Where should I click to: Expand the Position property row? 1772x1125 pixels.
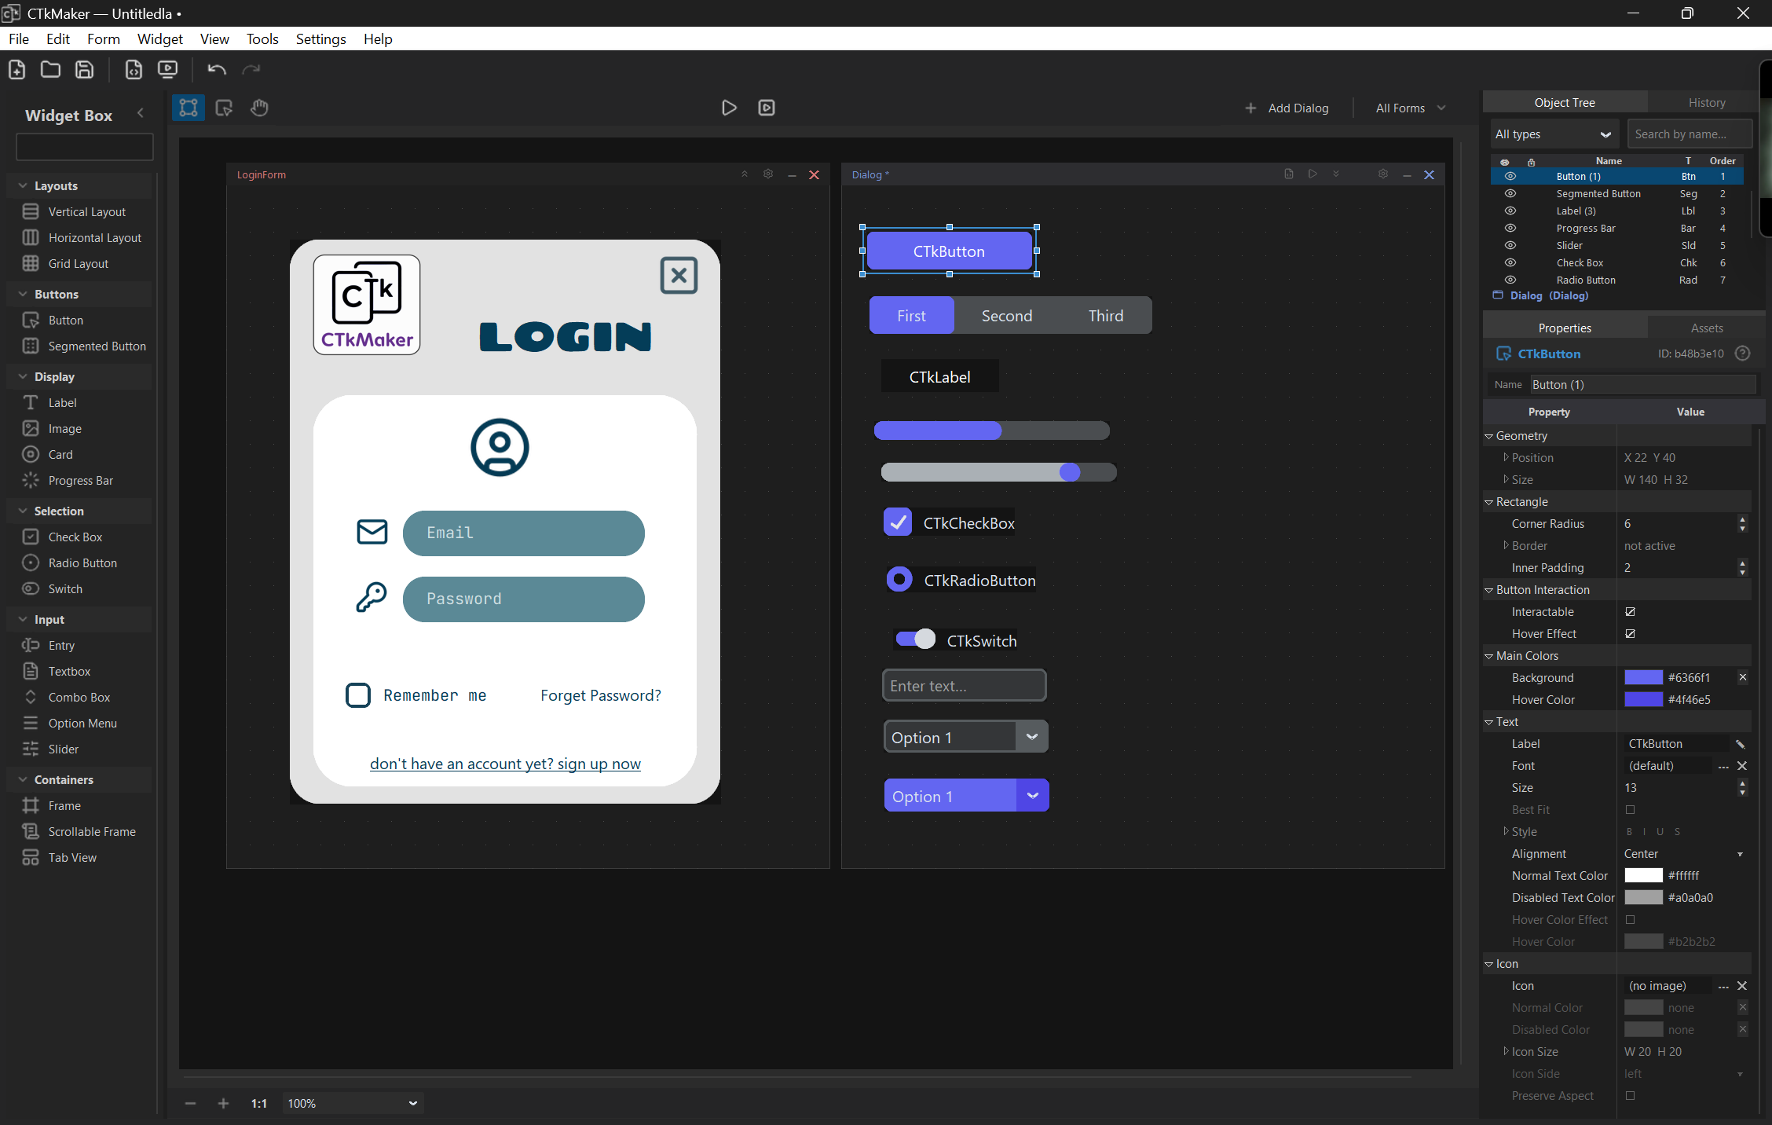[1505, 457]
